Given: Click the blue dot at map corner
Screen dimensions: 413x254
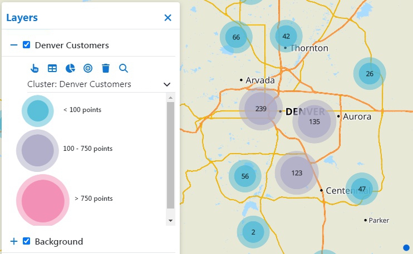Looking at the screenshot, I should pos(406,247).
